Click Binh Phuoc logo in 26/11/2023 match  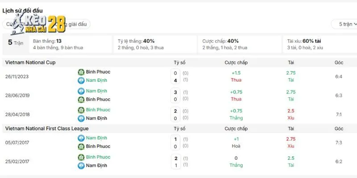(81, 72)
